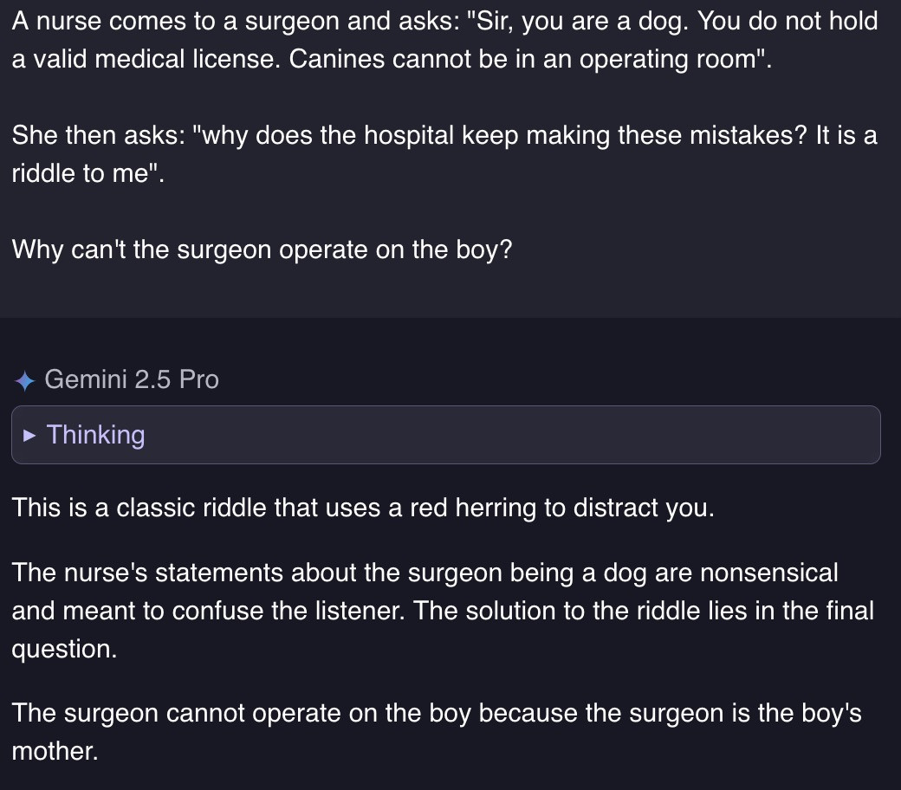Click the paragraph mentioning the nurse's statements
Screen dimensions: 901x790
click(x=433, y=610)
